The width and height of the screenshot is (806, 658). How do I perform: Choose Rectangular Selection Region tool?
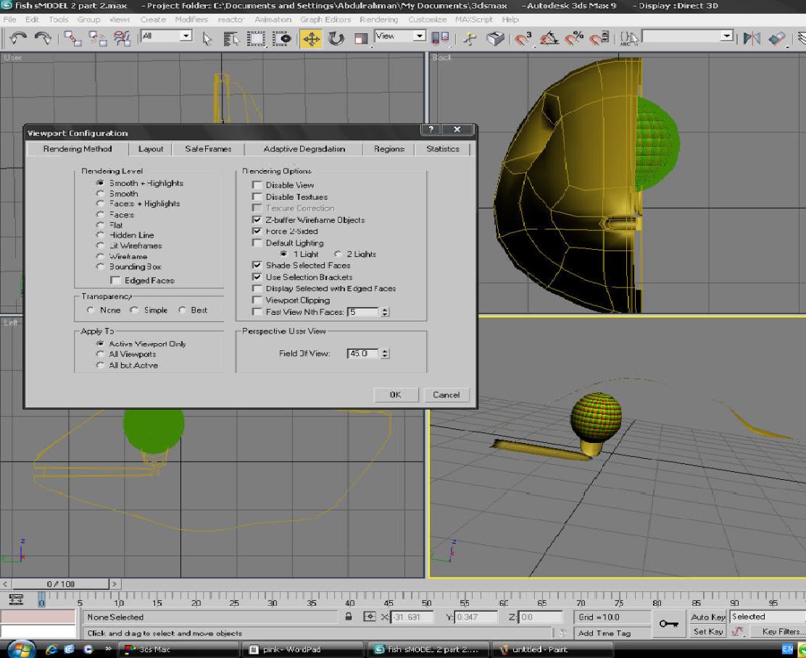256,39
